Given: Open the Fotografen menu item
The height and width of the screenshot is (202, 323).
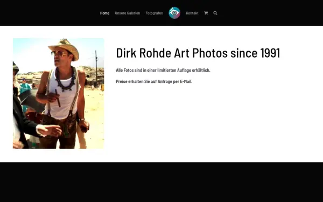Looking at the screenshot, I should [155, 13].
